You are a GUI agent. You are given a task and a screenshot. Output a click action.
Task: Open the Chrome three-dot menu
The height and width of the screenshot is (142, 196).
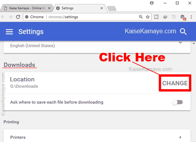pos(191,17)
